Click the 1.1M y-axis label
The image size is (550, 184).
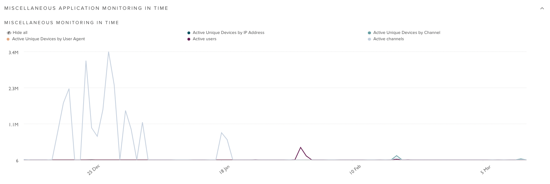tap(14, 125)
